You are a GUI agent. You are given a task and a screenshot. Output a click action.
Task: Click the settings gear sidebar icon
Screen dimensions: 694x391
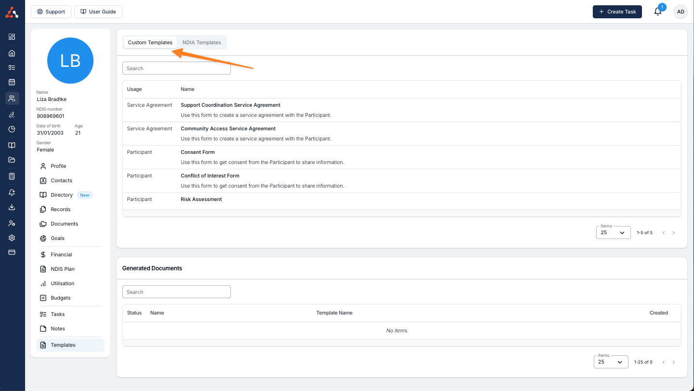point(12,238)
